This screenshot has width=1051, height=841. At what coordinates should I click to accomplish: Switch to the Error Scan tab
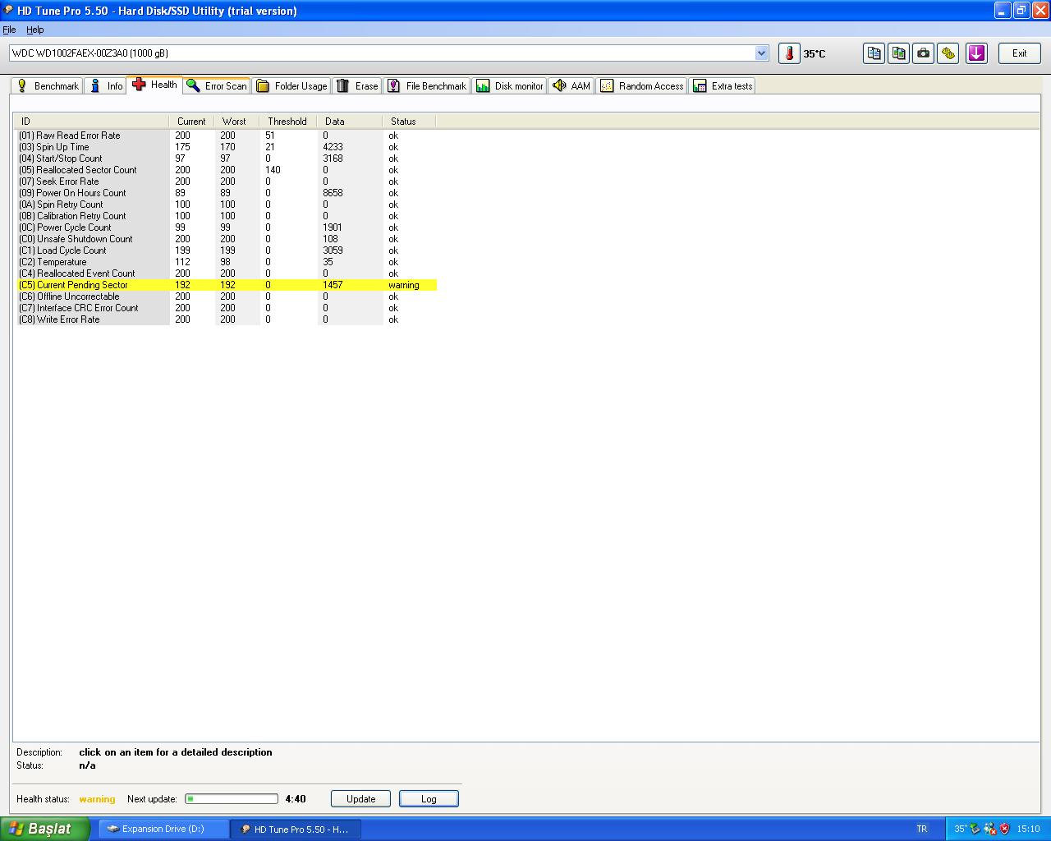point(217,85)
